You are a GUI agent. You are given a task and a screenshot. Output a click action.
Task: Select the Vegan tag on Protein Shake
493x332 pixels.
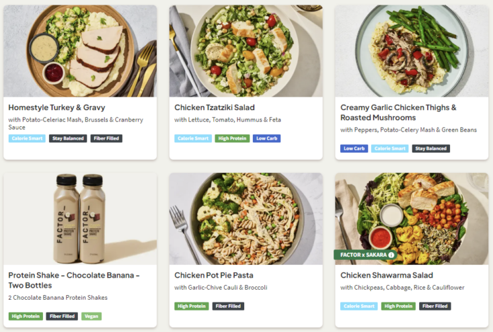pos(91,317)
